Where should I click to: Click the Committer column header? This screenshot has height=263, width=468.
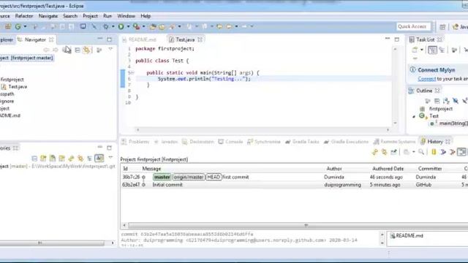click(x=430, y=169)
